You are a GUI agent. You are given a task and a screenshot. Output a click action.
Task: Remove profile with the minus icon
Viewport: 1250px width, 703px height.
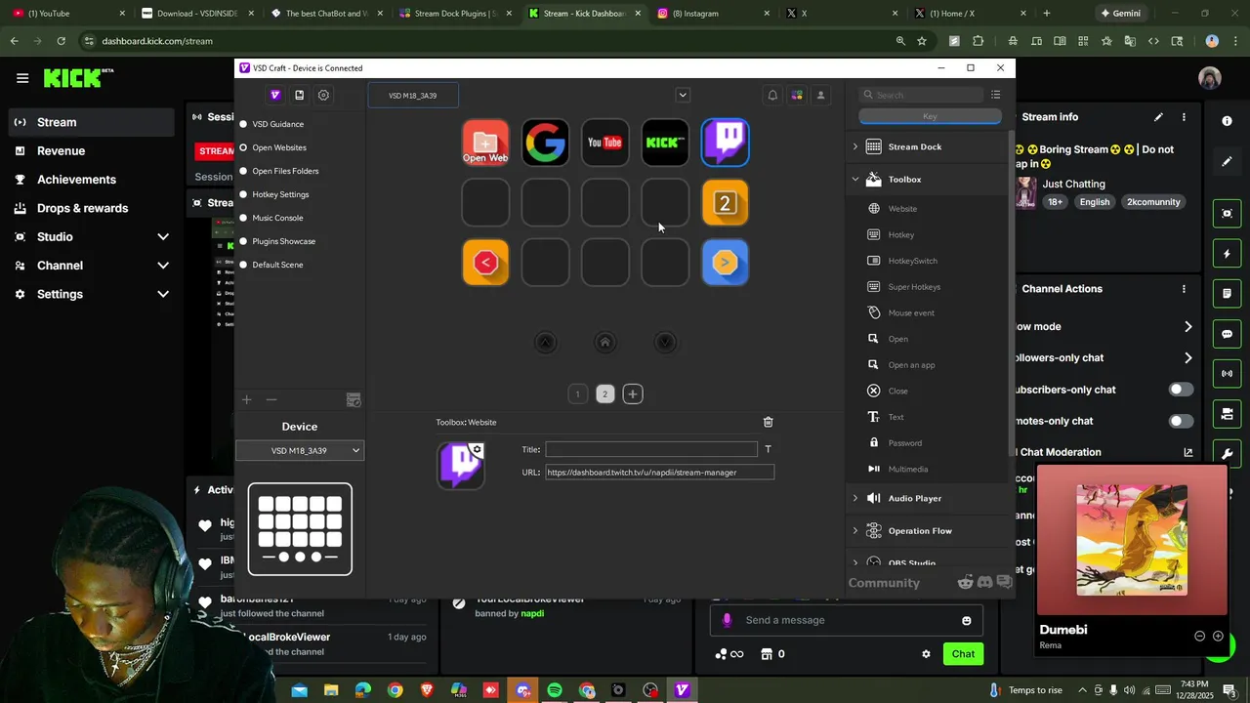pyautogui.click(x=271, y=399)
